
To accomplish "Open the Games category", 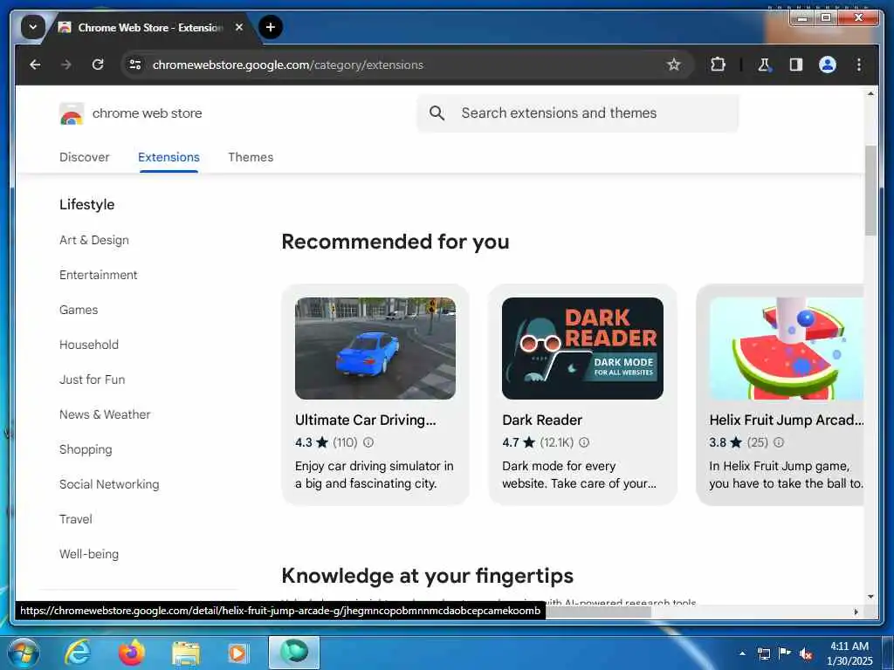I will point(79,310).
